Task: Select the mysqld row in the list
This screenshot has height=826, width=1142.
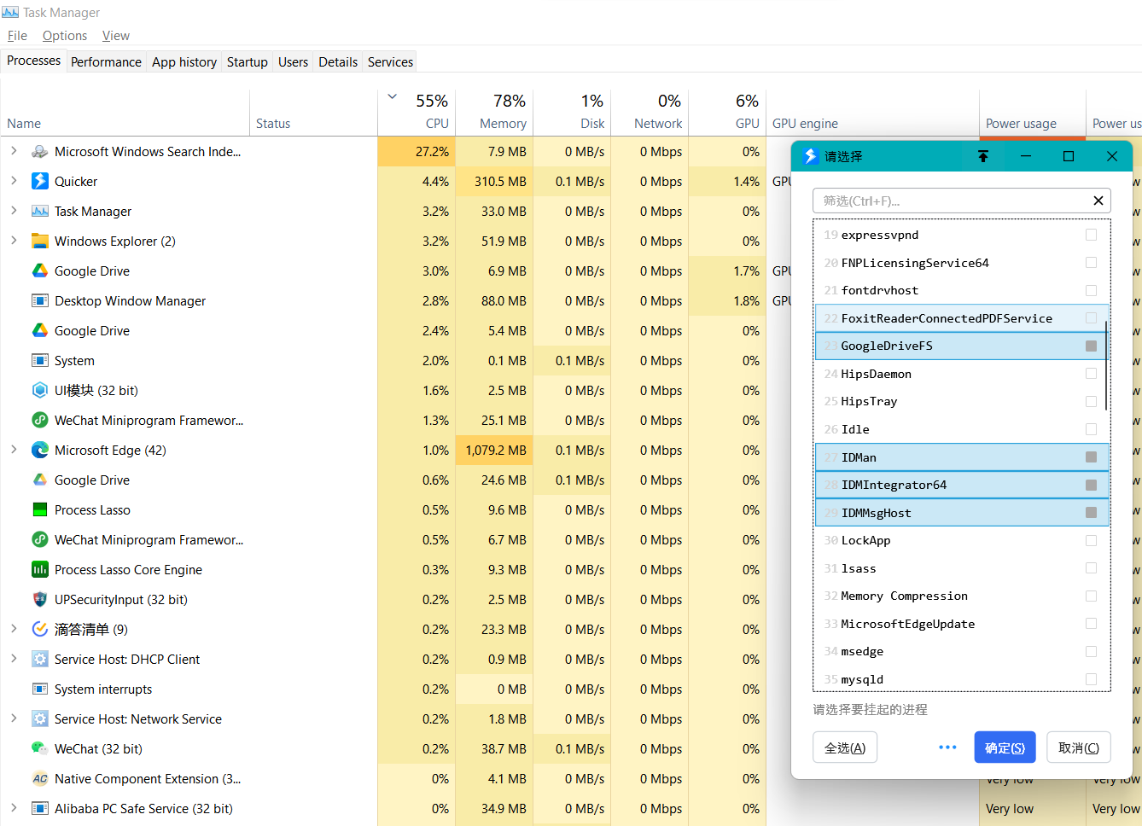Action: 962,679
